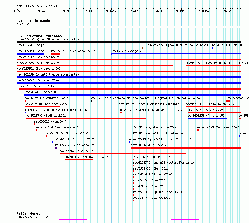
Task: Select the nsv4502249 gnomADStructuralVariants label
Action: 160,139
